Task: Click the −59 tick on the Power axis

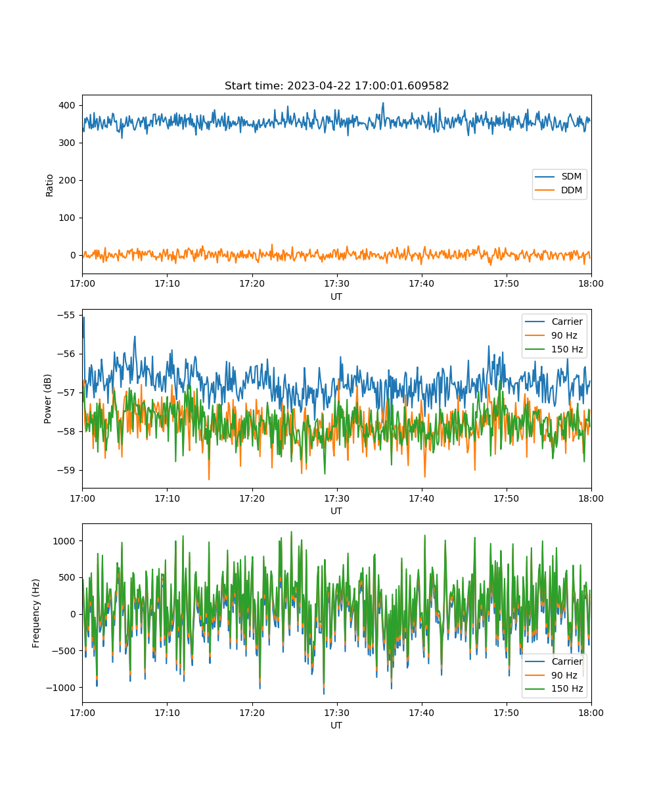Action: 66,470
